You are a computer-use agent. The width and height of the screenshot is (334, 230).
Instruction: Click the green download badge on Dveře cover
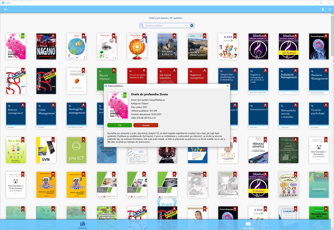coord(23,35)
